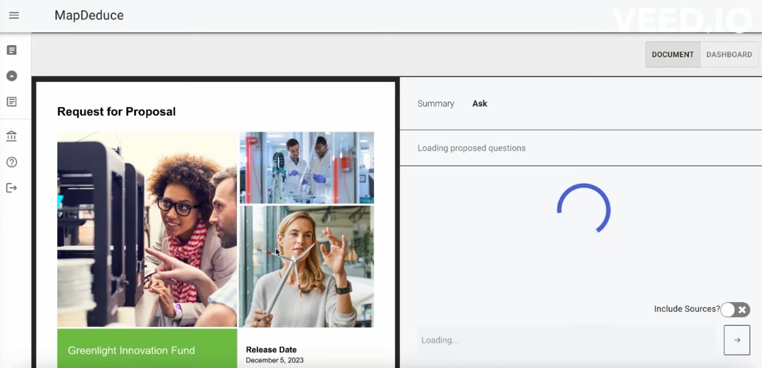This screenshot has width=762, height=368.
Task: Open the bank building icon in sidebar
Action: [12, 136]
